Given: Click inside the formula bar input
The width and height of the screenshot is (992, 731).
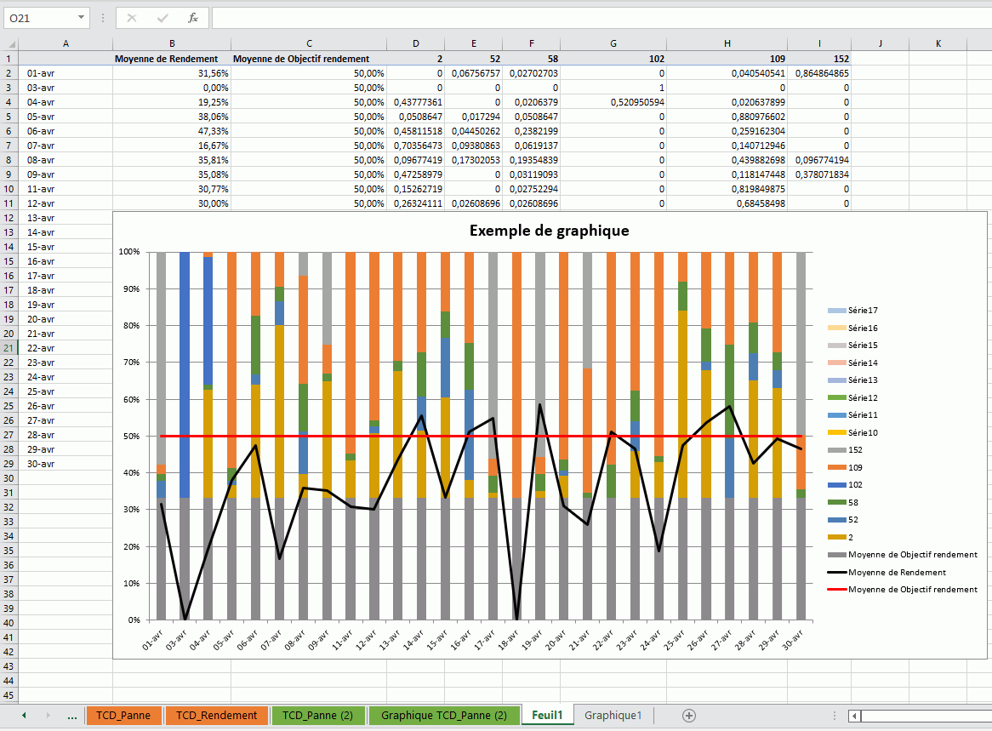Looking at the screenshot, I should tap(596, 18).
